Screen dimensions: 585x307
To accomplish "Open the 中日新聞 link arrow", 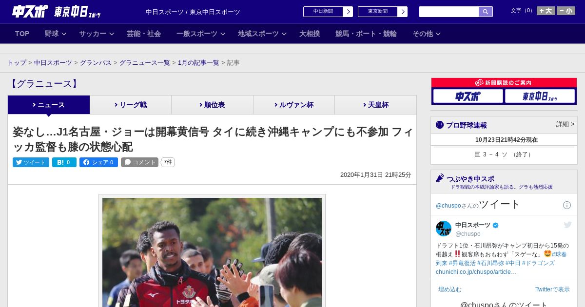I will [x=348, y=12].
